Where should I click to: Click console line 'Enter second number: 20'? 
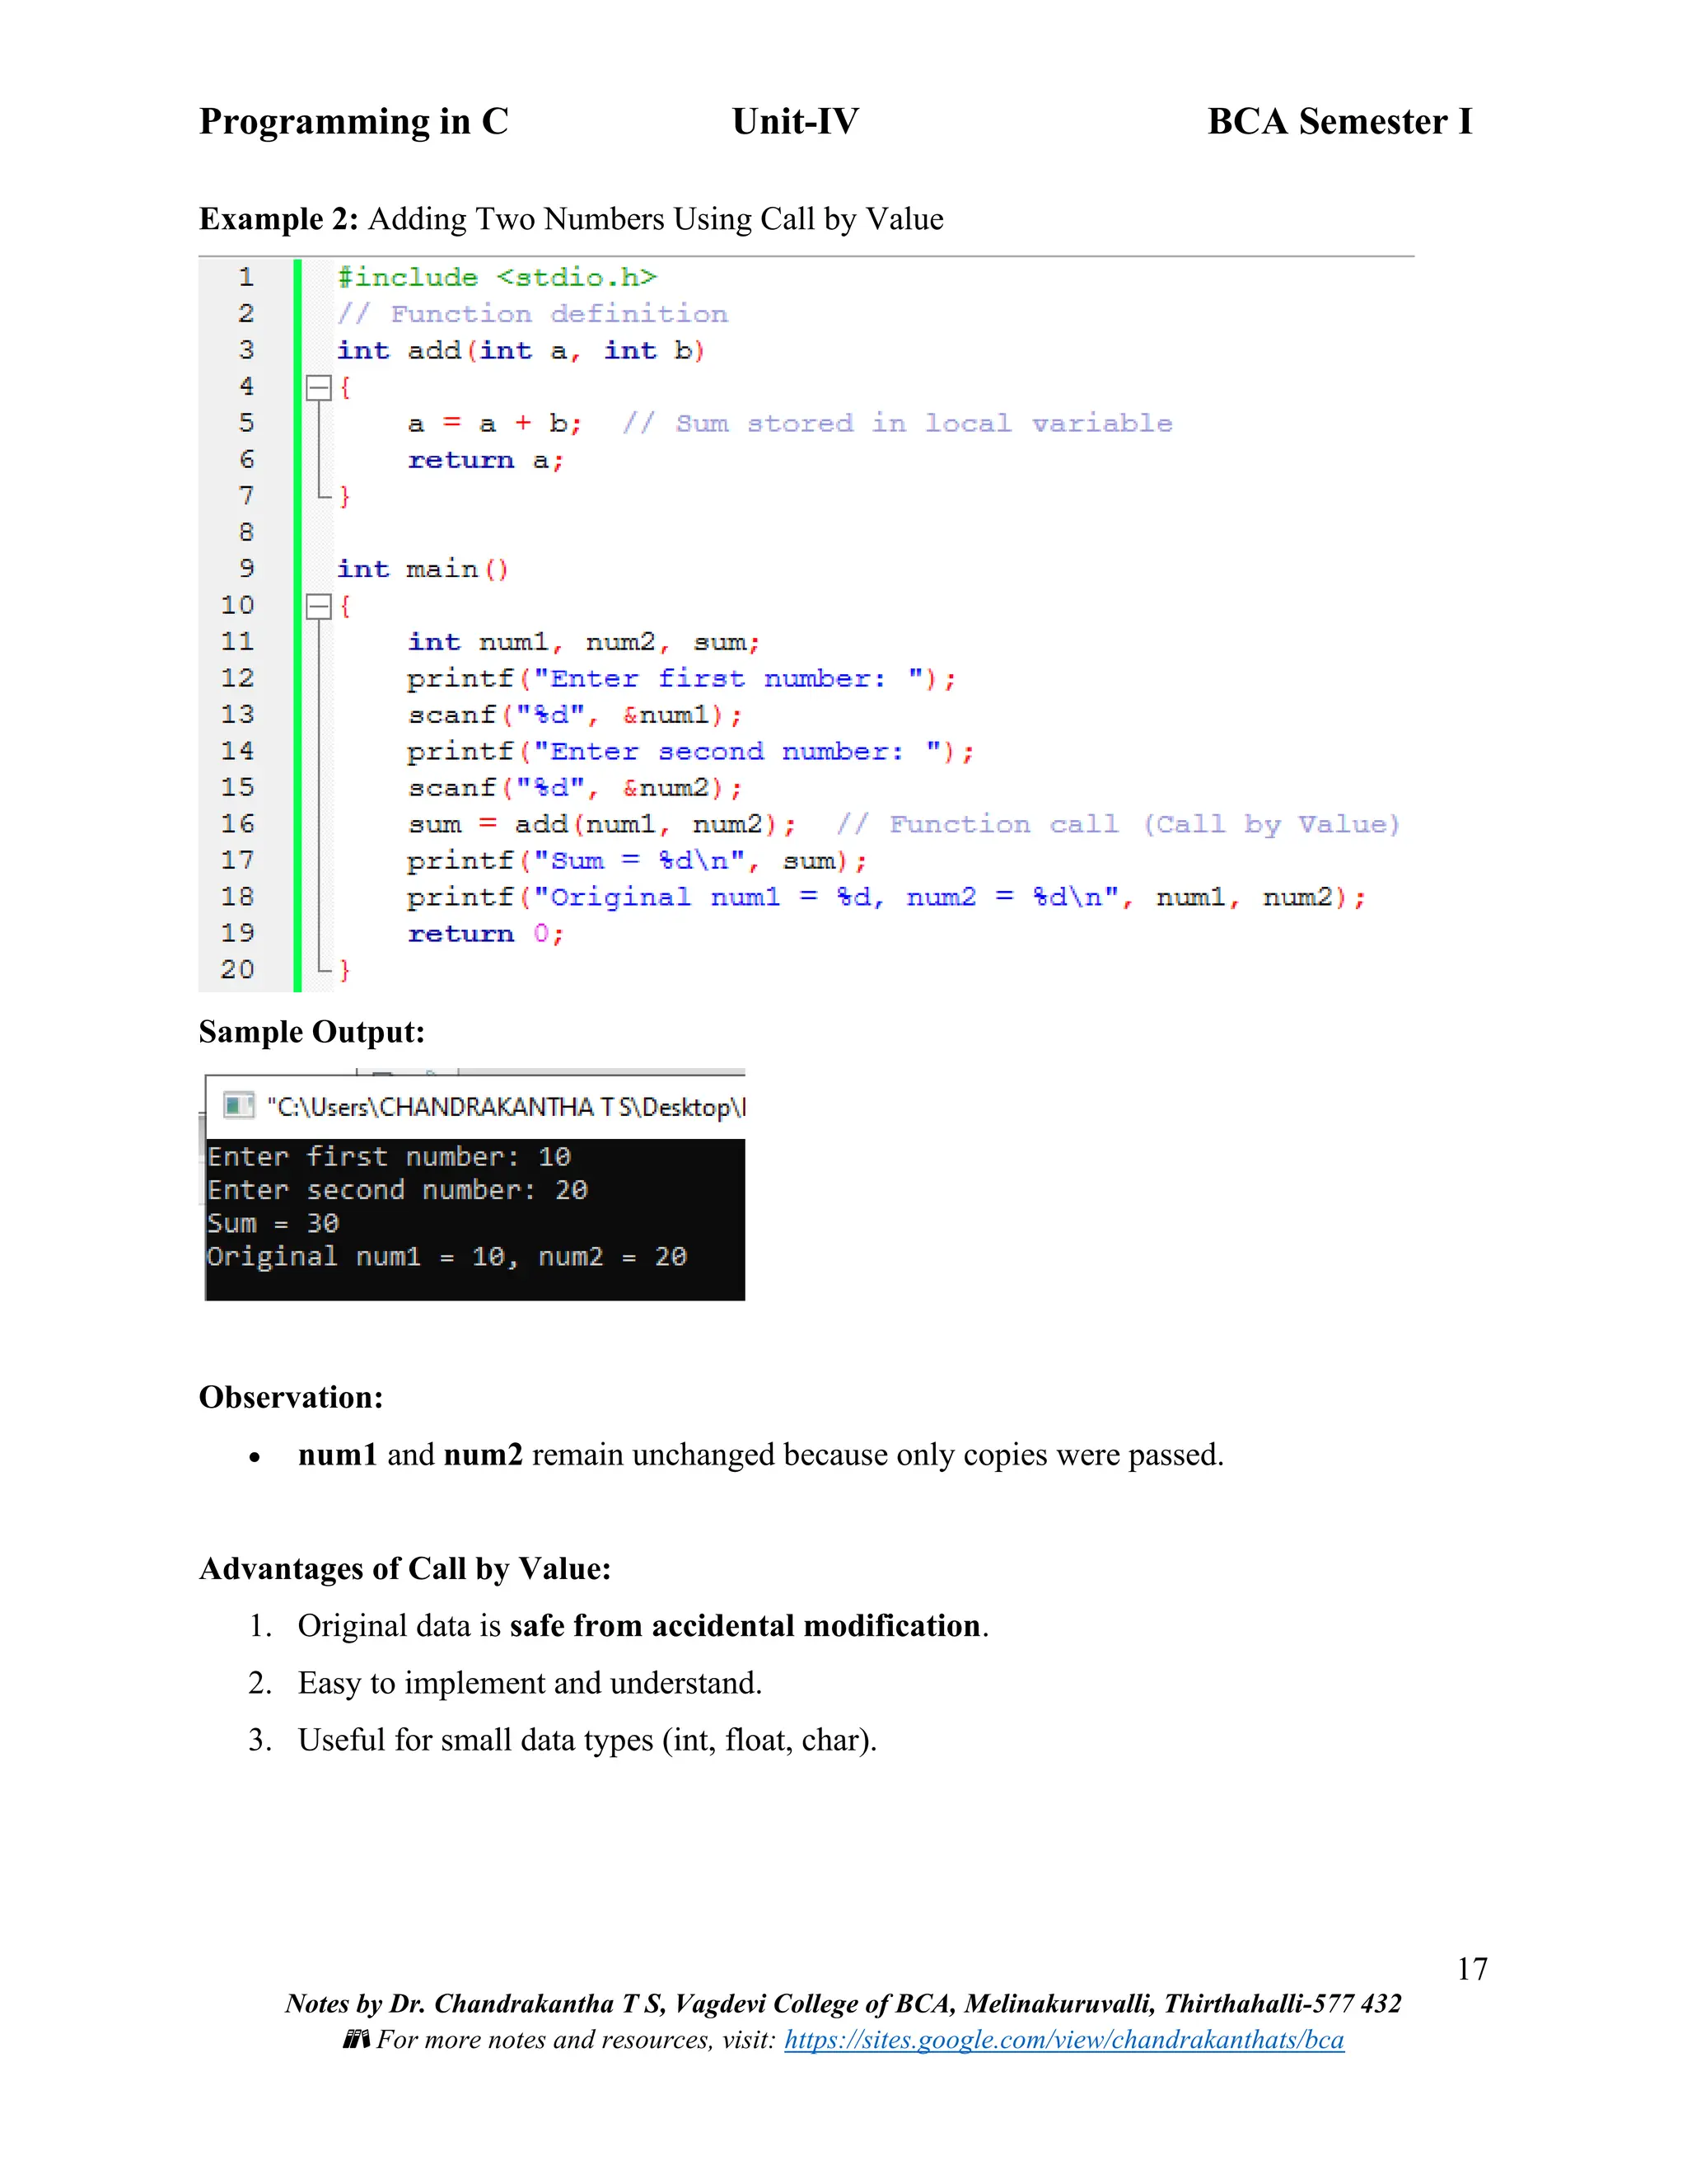tap(398, 1190)
